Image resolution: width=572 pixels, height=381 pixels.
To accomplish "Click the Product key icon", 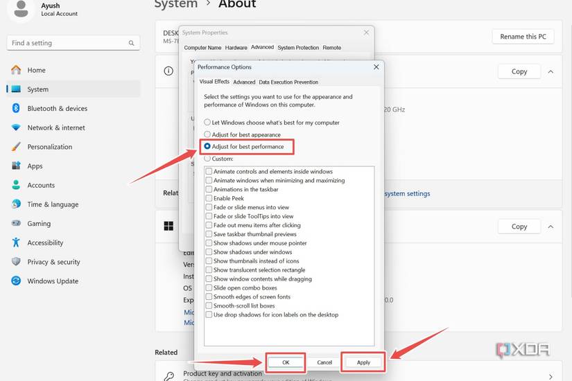I will pos(169,375).
